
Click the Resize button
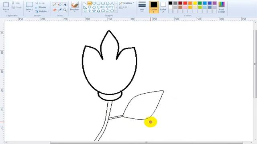coord(41,7)
